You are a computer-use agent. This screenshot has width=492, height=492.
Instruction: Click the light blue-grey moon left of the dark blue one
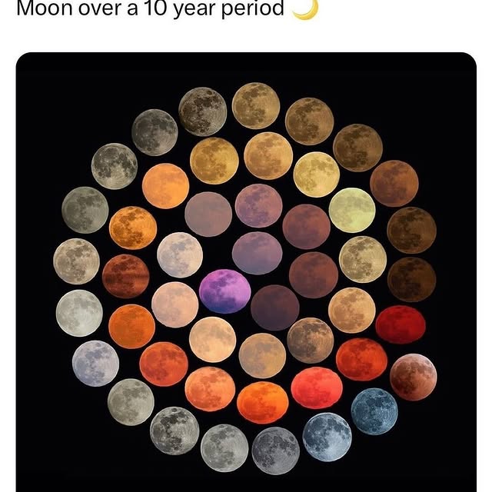327,437
